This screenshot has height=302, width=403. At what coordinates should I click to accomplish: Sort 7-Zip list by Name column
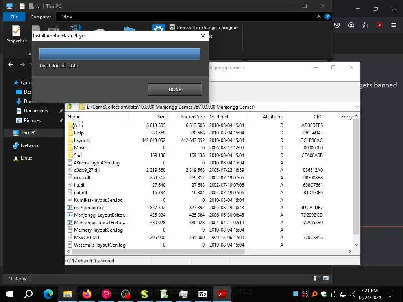click(74, 116)
